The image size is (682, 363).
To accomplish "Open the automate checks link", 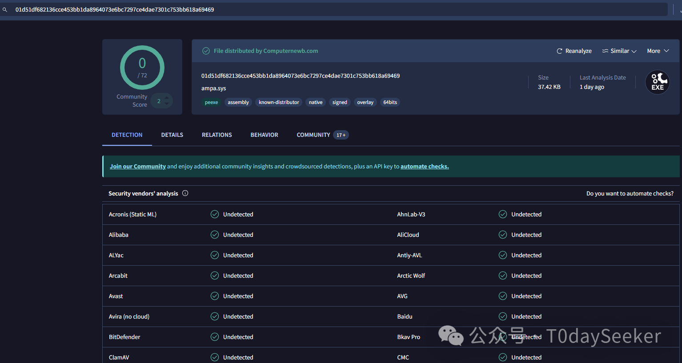I will pyautogui.click(x=425, y=167).
